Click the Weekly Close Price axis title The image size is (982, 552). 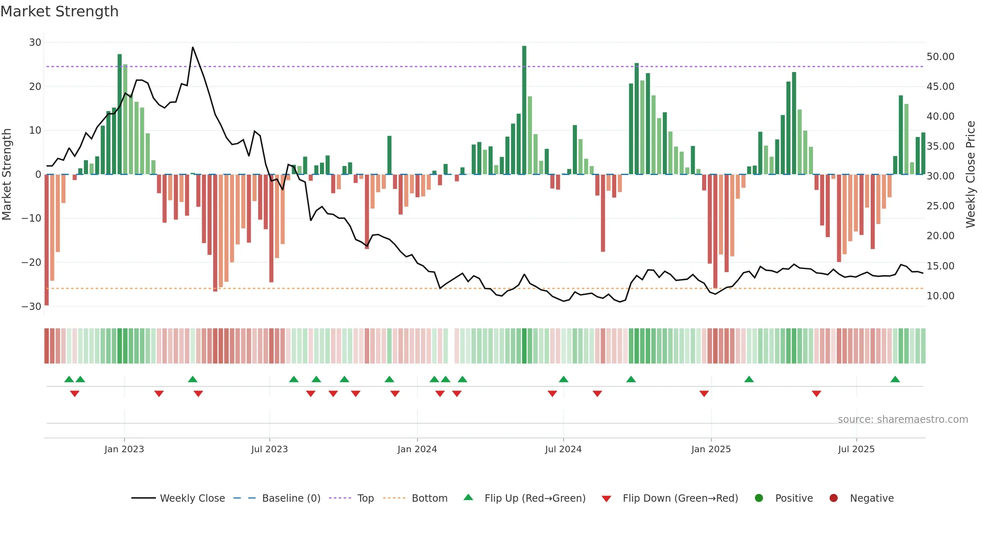[971, 174]
